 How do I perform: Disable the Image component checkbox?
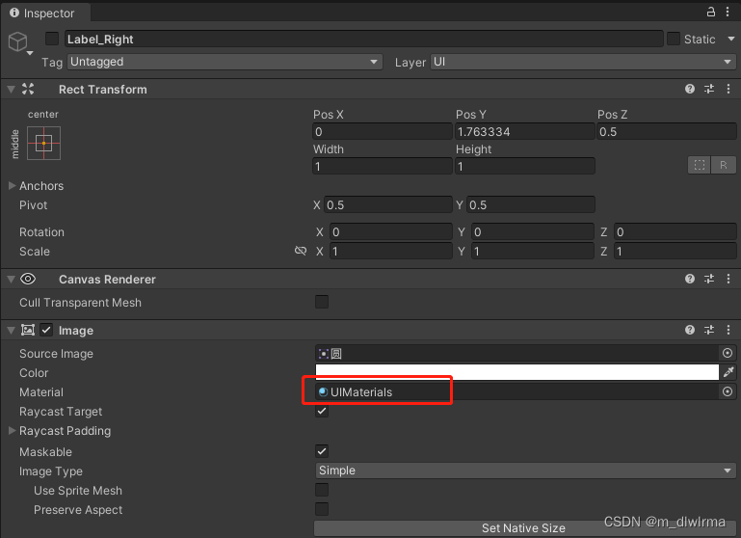(x=46, y=330)
